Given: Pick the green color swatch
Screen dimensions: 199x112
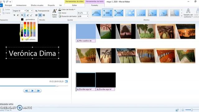Looking at the screenshot, I should (x=25, y=30).
